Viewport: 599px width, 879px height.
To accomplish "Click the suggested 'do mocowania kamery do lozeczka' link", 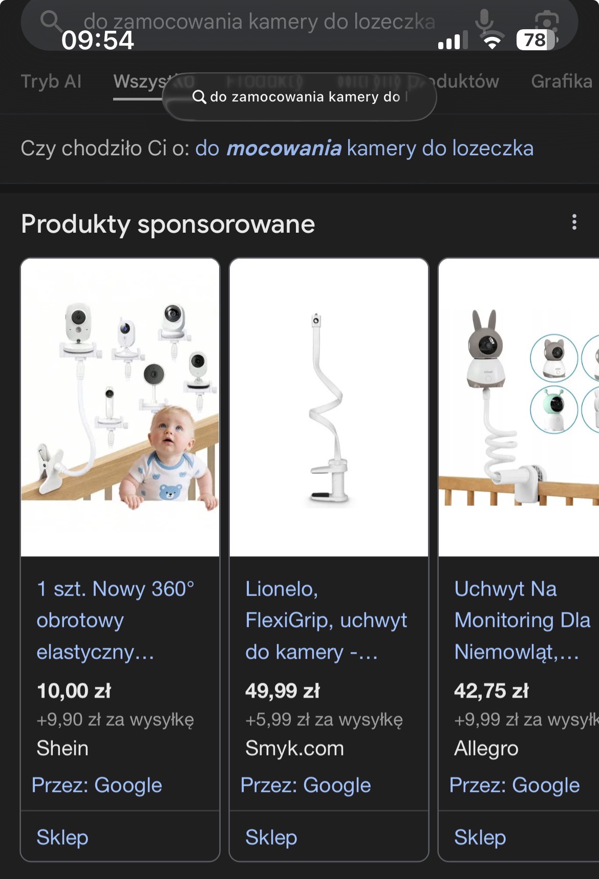I will coord(364,149).
